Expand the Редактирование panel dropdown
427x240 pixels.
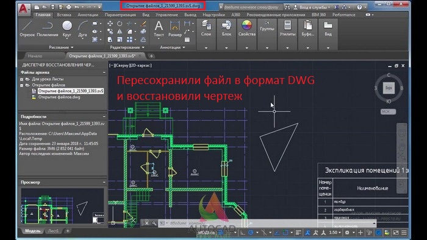coord(127,48)
